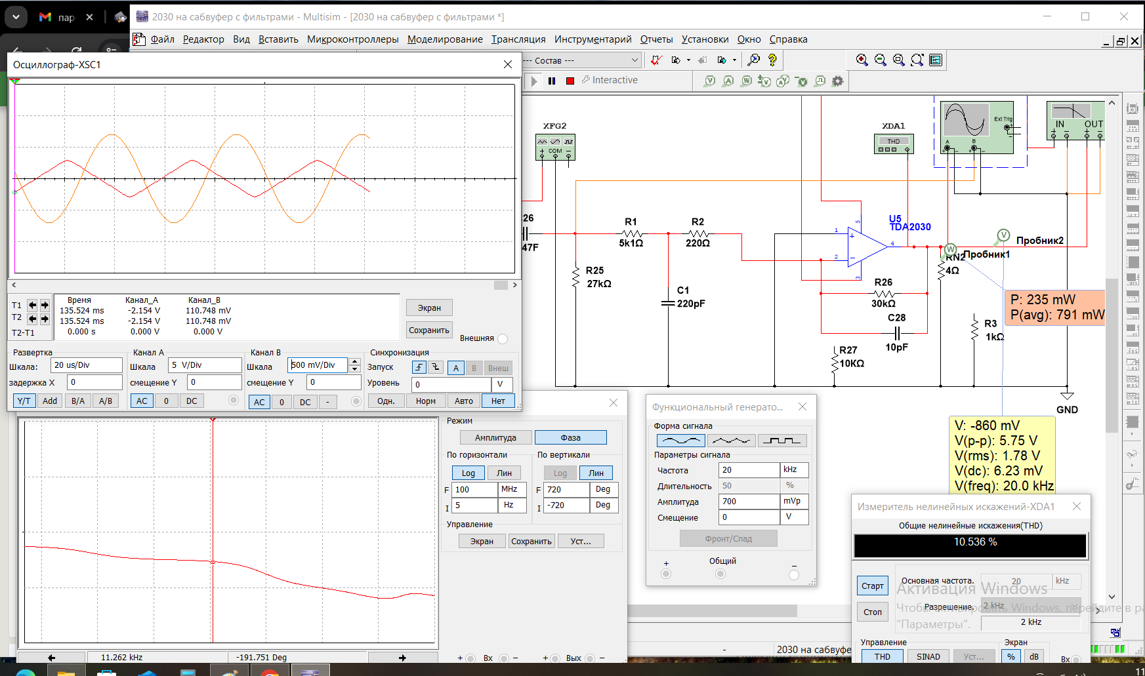1145x676 pixels.
Task: Open the Инструментарий menu
Action: (x=593, y=39)
